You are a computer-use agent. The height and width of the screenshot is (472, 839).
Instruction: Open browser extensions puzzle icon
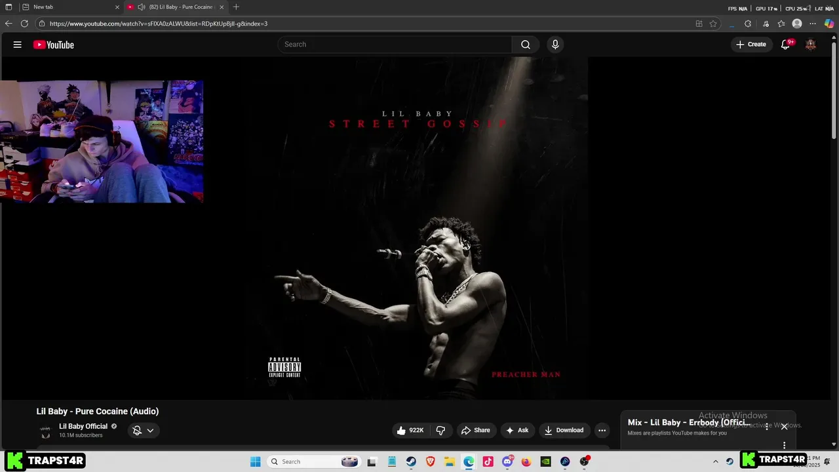(x=748, y=24)
